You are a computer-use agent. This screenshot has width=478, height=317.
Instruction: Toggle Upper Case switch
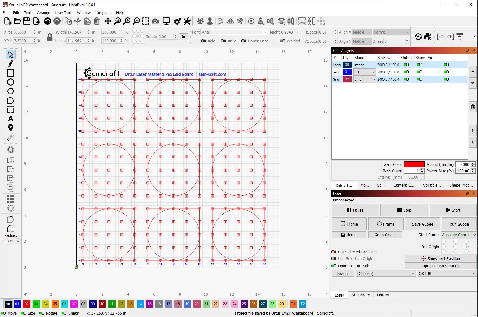click(244, 41)
